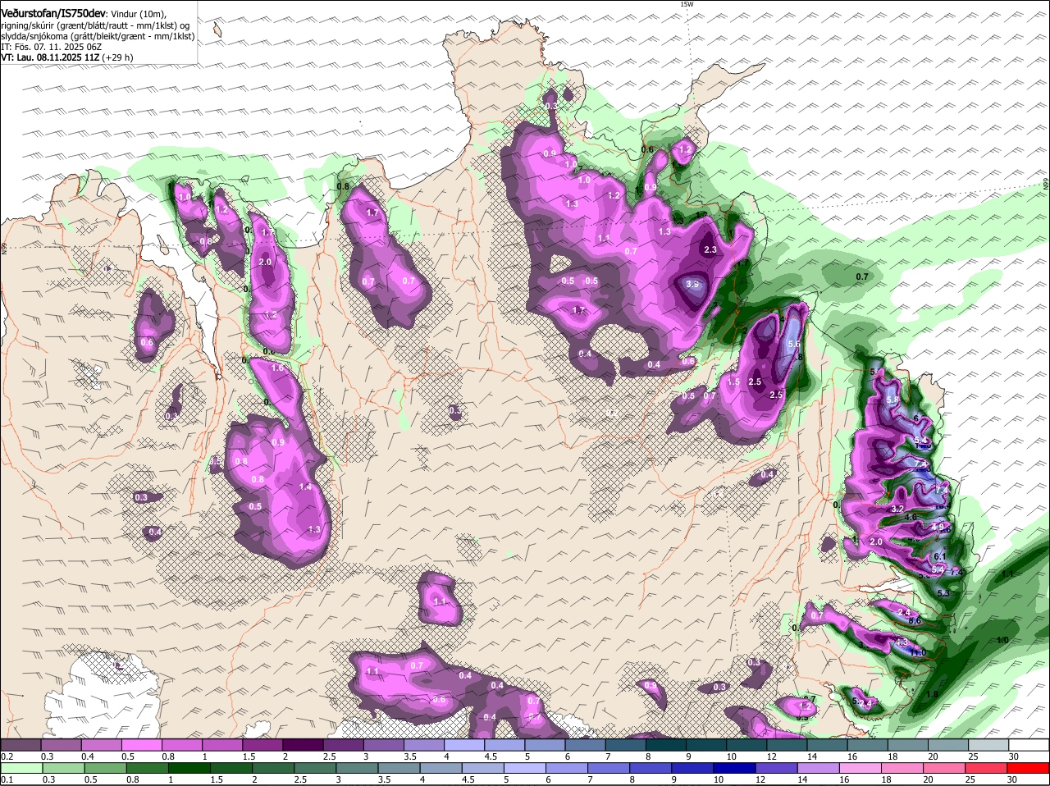Pick the pale green lower swatch between 0.1 and 0.3
This screenshot has height=786, width=1050.
(x=21, y=767)
